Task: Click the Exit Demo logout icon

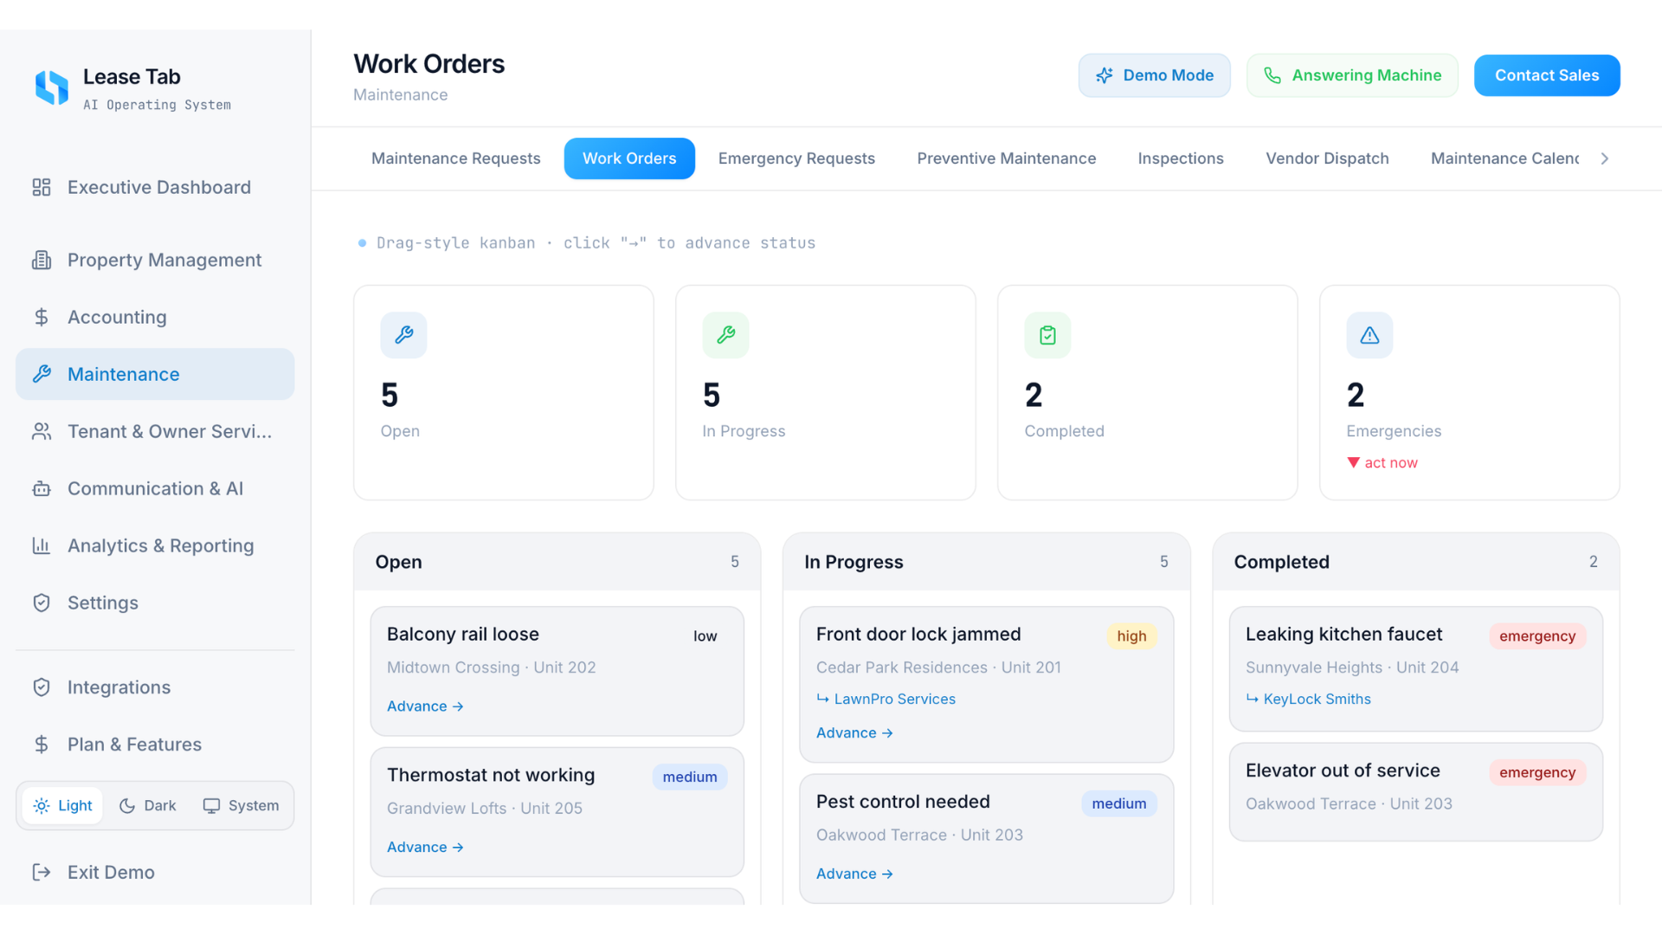Action: tap(42, 872)
